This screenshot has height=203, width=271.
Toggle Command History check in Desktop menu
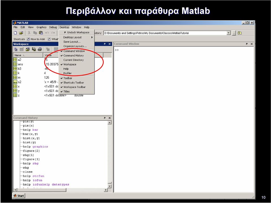coord(77,56)
